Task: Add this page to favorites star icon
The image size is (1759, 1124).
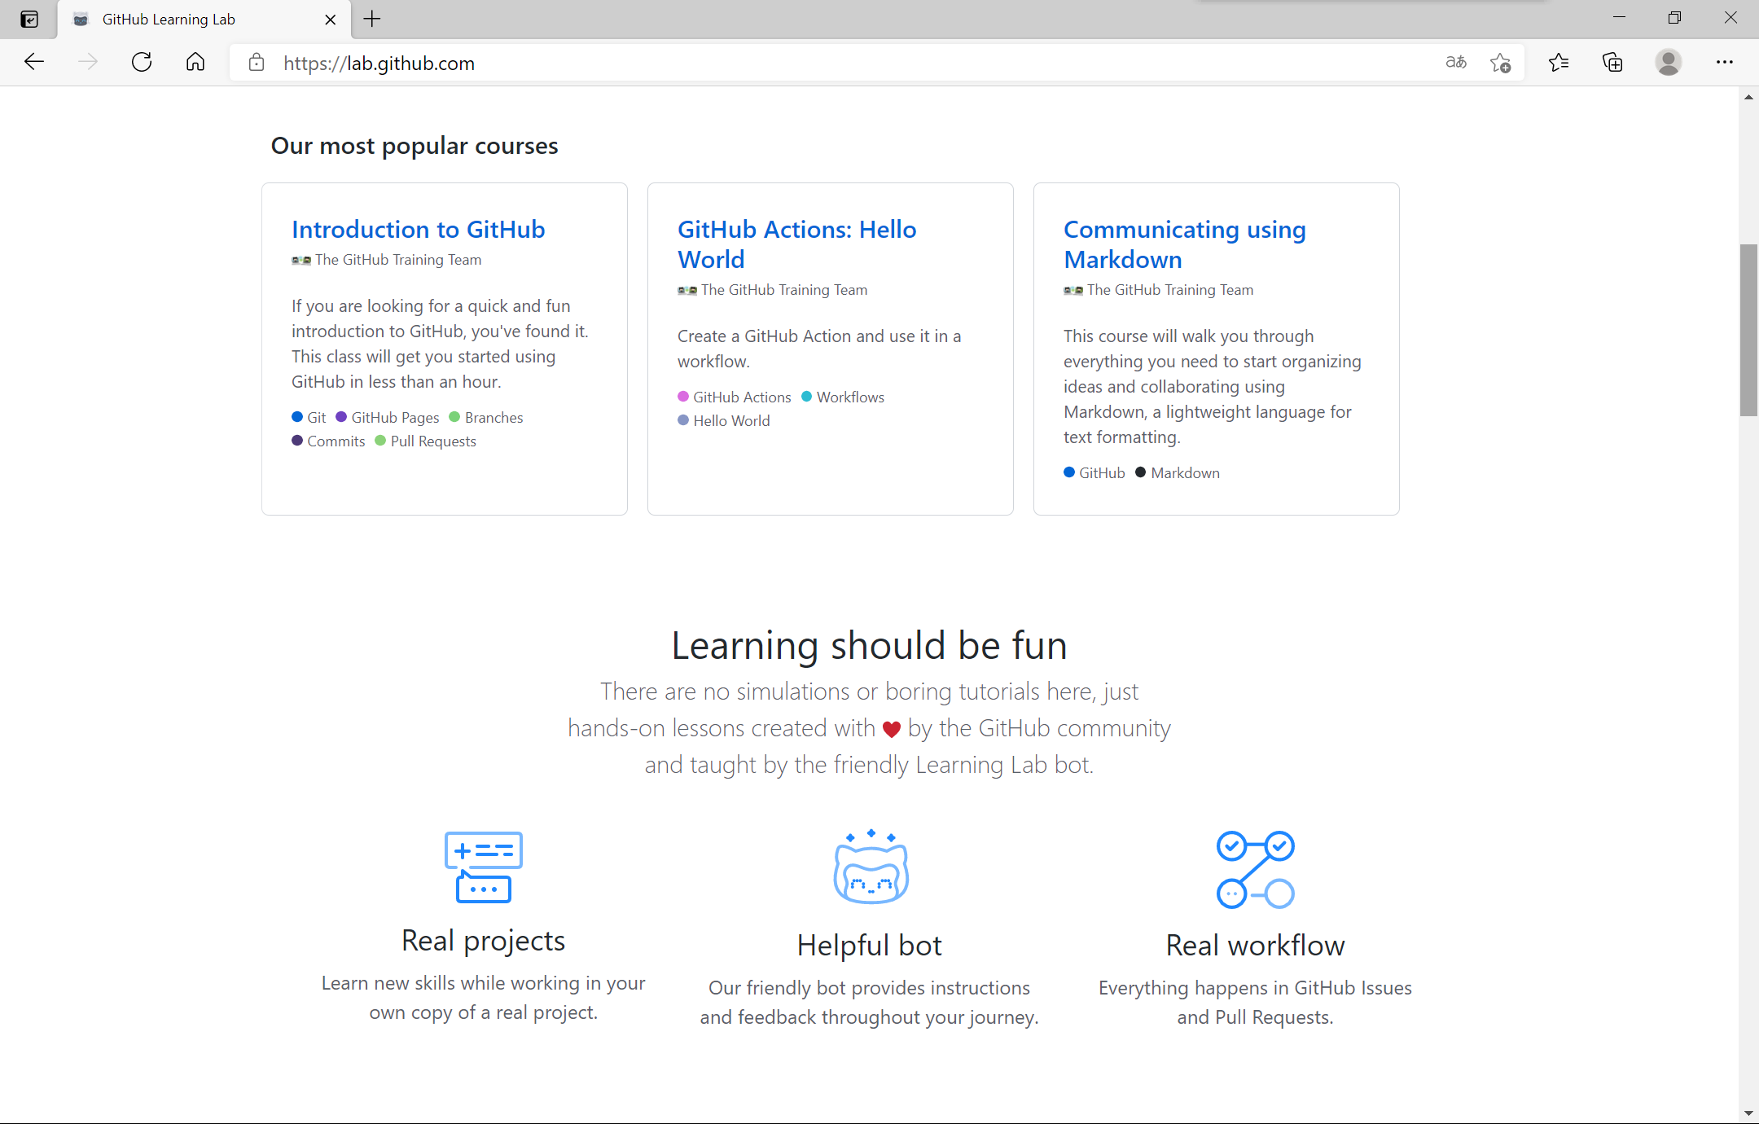Action: (1500, 62)
